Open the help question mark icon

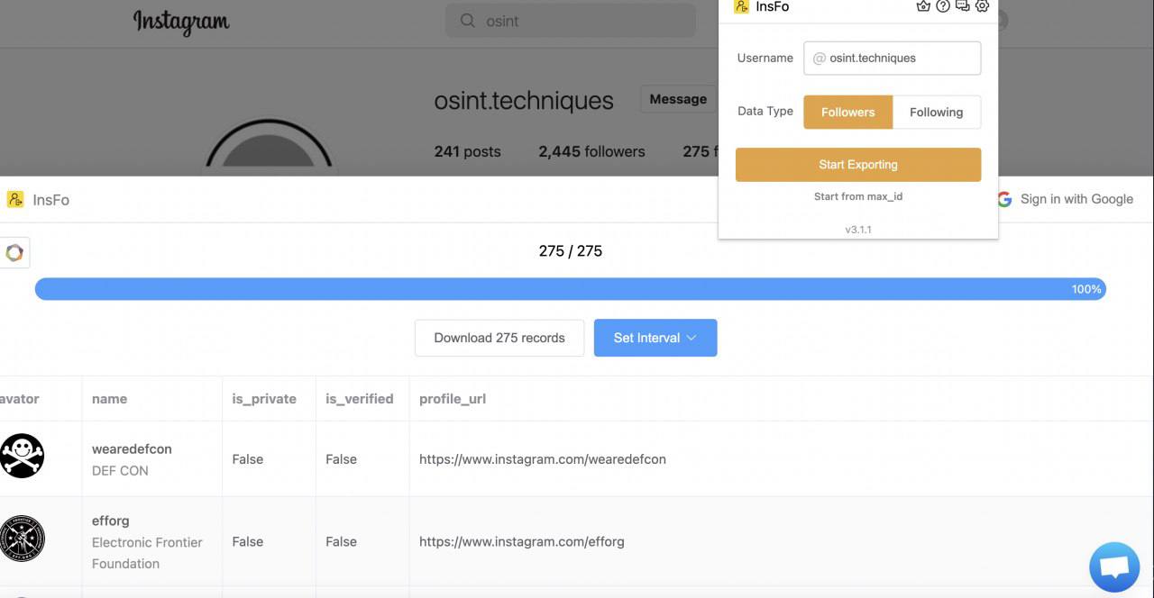pyautogui.click(x=943, y=6)
